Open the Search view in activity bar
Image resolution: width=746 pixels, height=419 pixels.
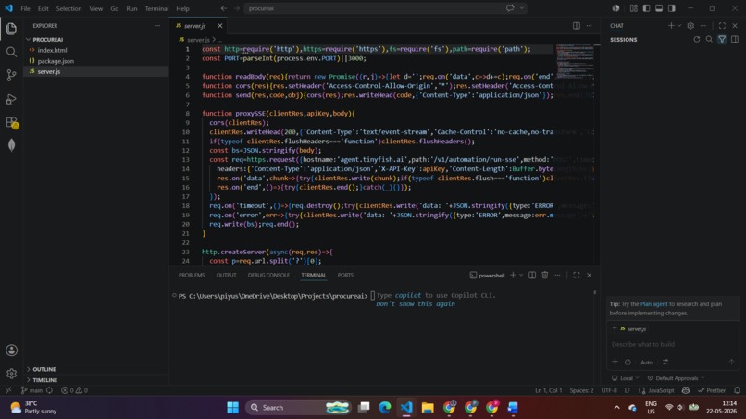click(11, 52)
